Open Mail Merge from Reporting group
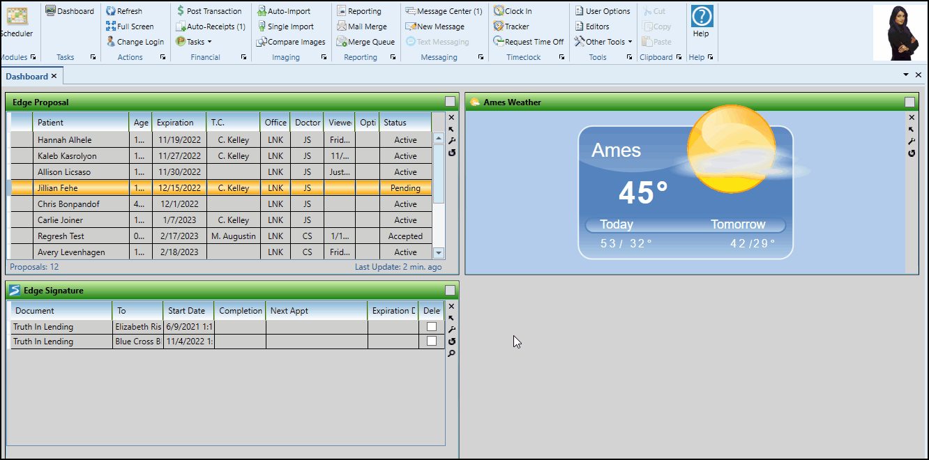The image size is (929, 460). (x=361, y=26)
